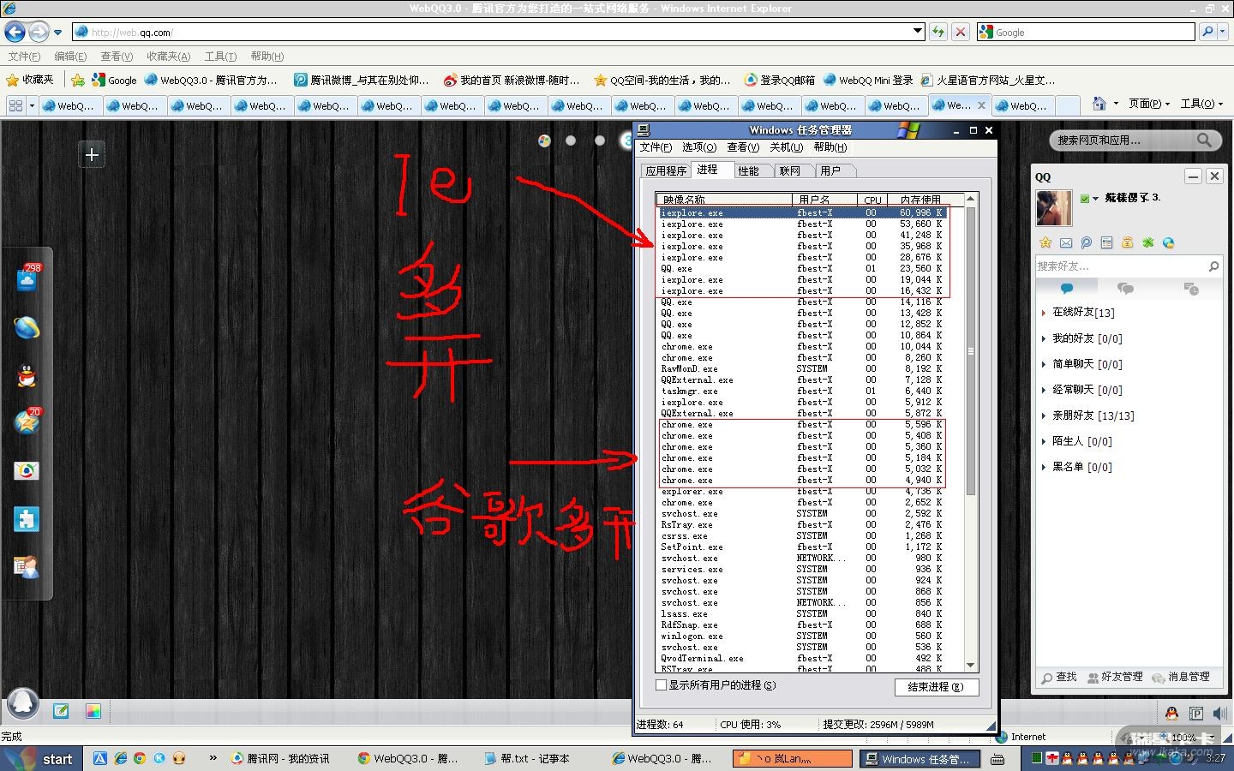Click the Chrome icon in Quick Launch
The height and width of the screenshot is (771, 1234).
(x=140, y=758)
